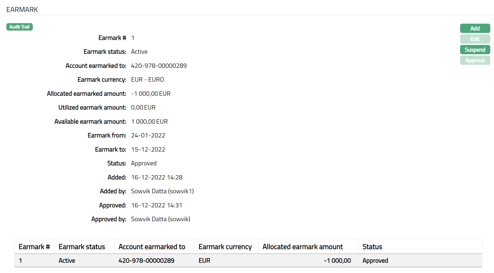This screenshot has height=273, width=494.
Task: Click the account earmarked to value
Action: pos(159,66)
